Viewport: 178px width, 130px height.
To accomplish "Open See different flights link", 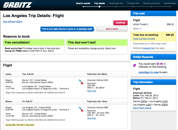I will tap(12, 22).
